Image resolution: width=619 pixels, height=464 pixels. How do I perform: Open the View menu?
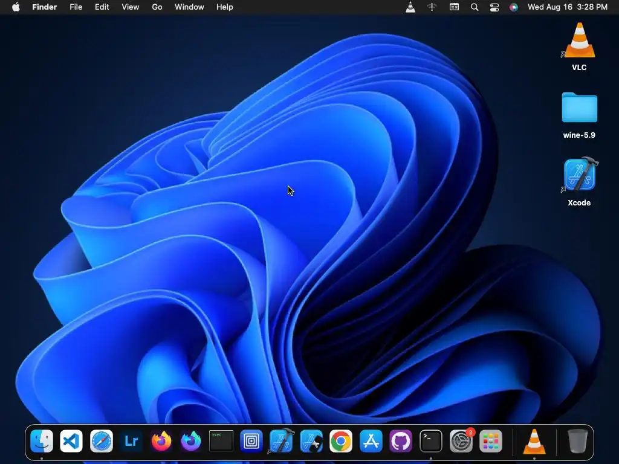point(131,7)
